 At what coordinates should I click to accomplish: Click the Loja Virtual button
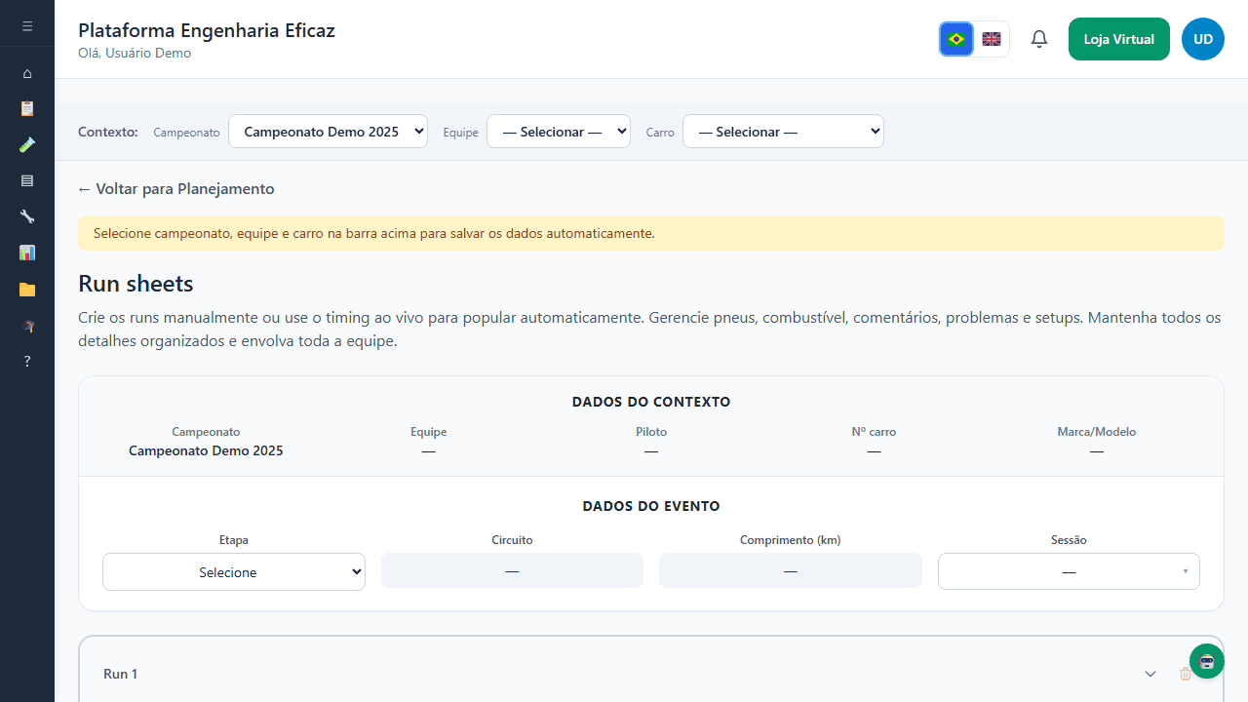tap(1118, 39)
